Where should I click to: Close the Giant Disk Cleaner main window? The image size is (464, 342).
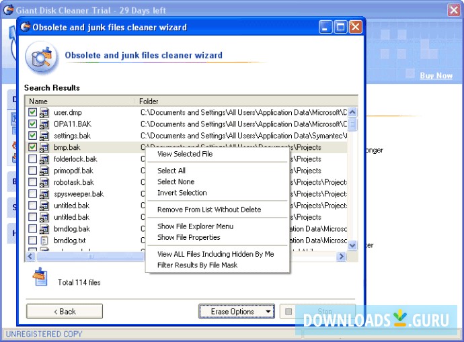click(x=454, y=10)
